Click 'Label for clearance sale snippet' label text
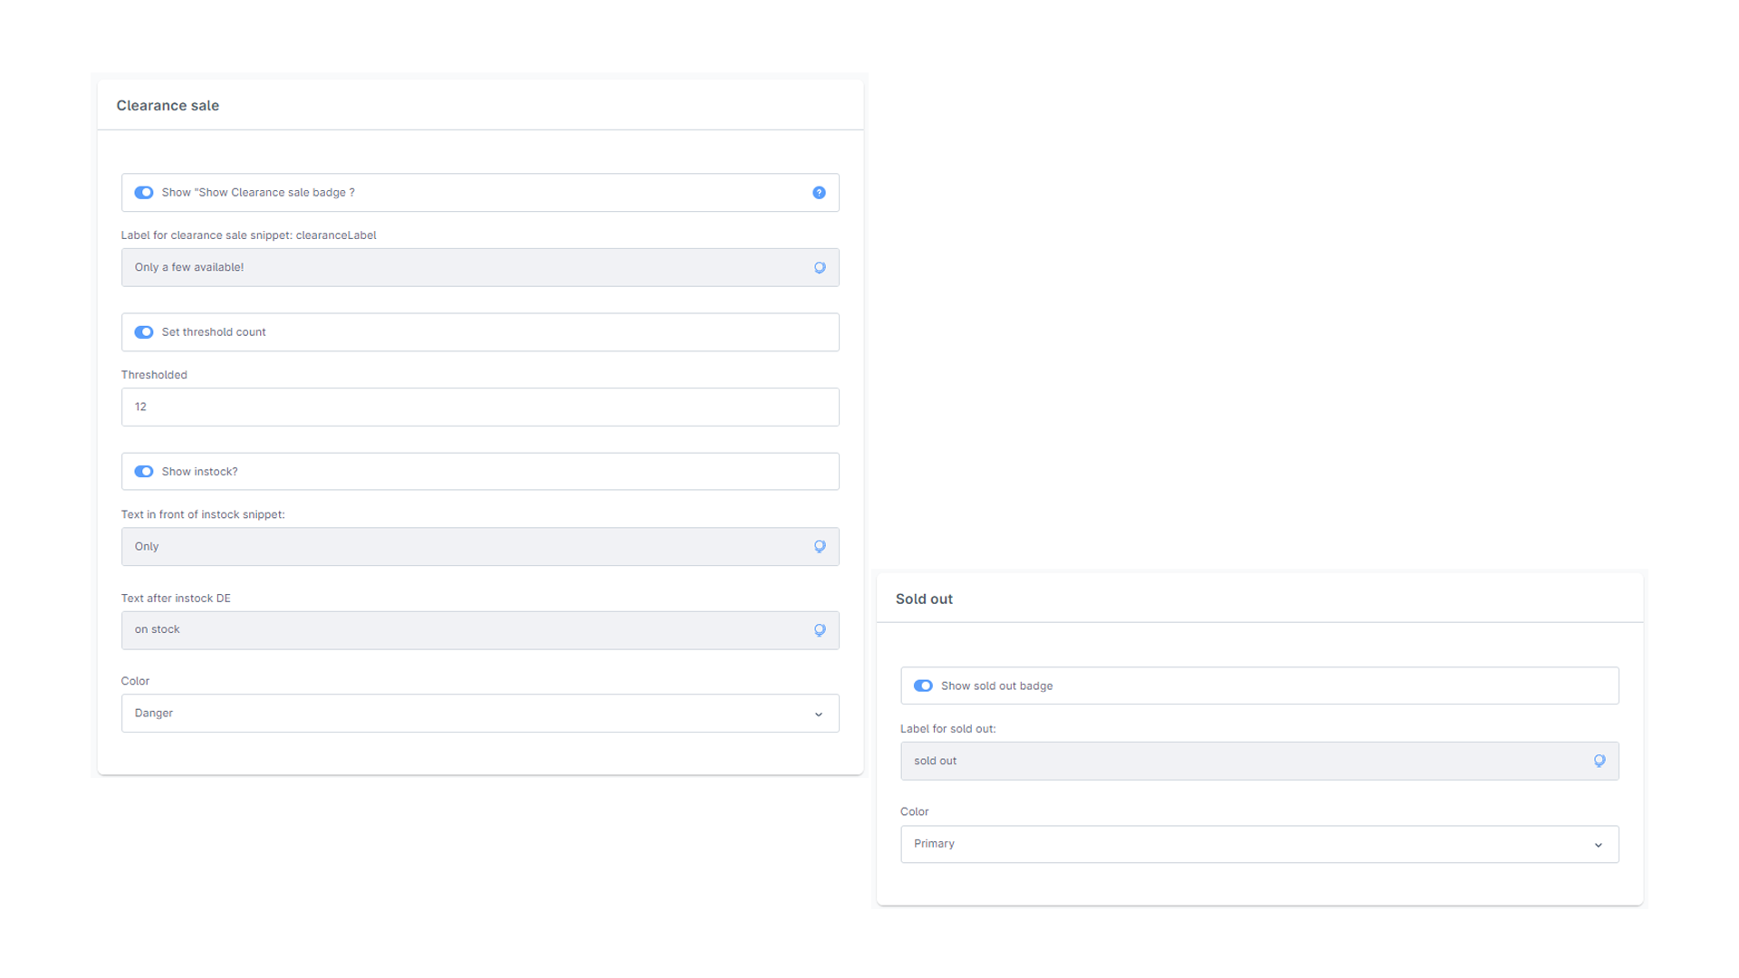The height and width of the screenshot is (978, 1739). tap(249, 235)
